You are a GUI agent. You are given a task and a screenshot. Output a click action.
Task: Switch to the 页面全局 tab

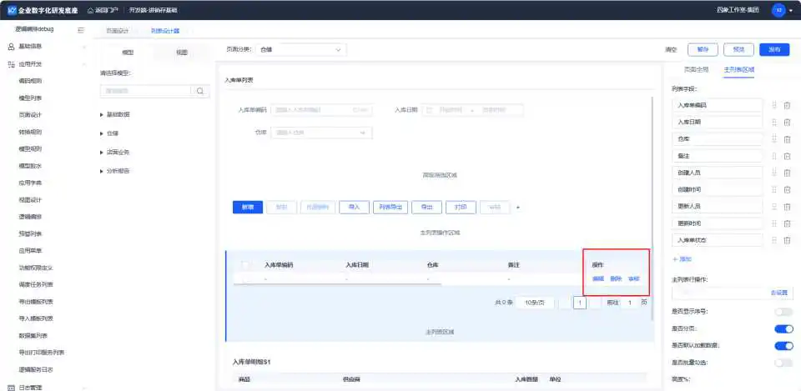696,69
